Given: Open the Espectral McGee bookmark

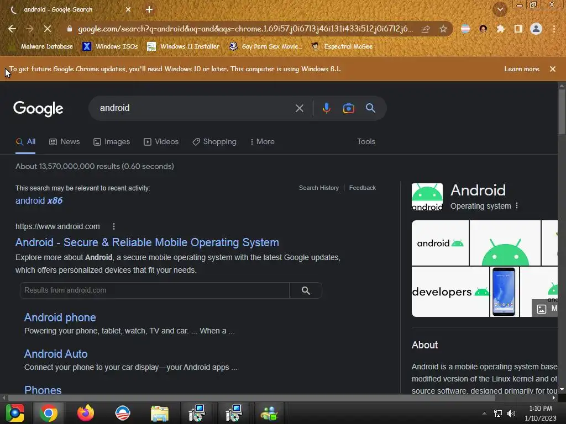Looking at the screenshot, I should pos(342,46).
